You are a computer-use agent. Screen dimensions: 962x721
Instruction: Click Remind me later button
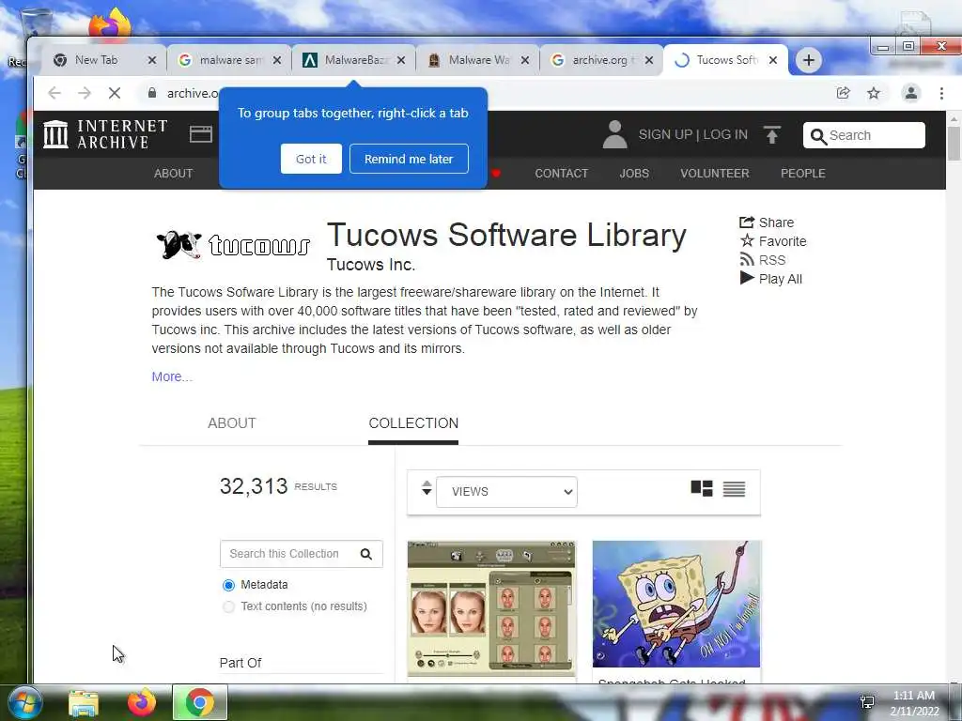click(x=409, y=159)
